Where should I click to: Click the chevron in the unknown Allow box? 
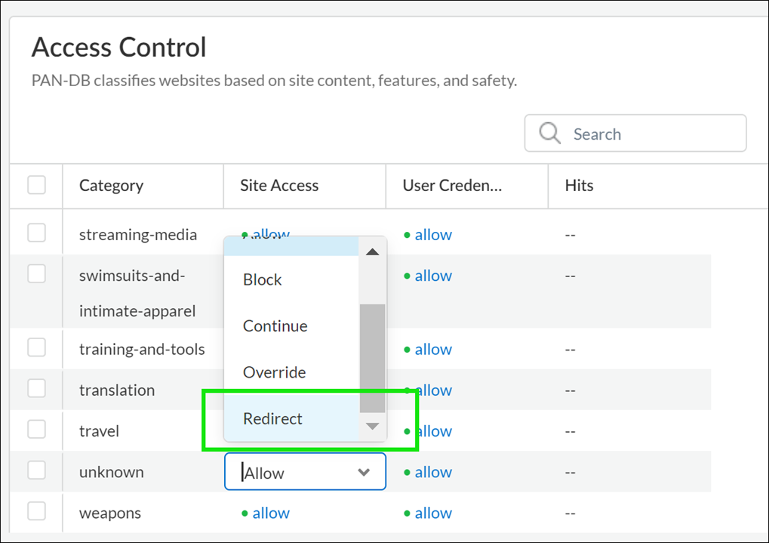point(364,472)
